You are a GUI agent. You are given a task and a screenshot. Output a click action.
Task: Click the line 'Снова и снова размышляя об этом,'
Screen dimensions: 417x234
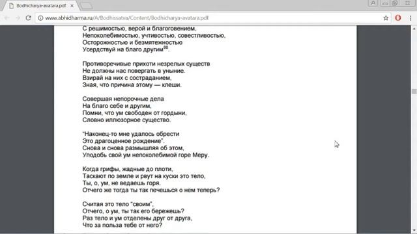coord(133,148)
